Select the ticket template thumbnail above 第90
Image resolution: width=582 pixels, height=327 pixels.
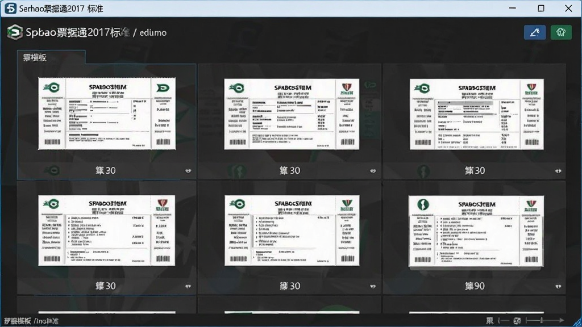pos(476,231)
